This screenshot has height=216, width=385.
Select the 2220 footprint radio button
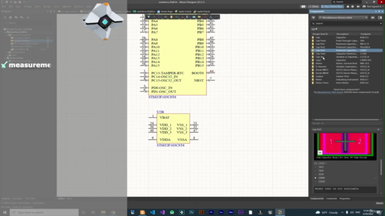(315, 175)
